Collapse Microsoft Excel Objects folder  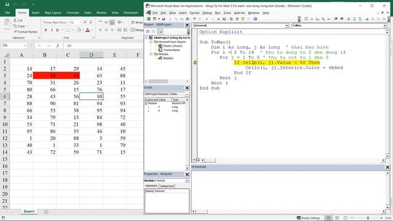point(151,42)
